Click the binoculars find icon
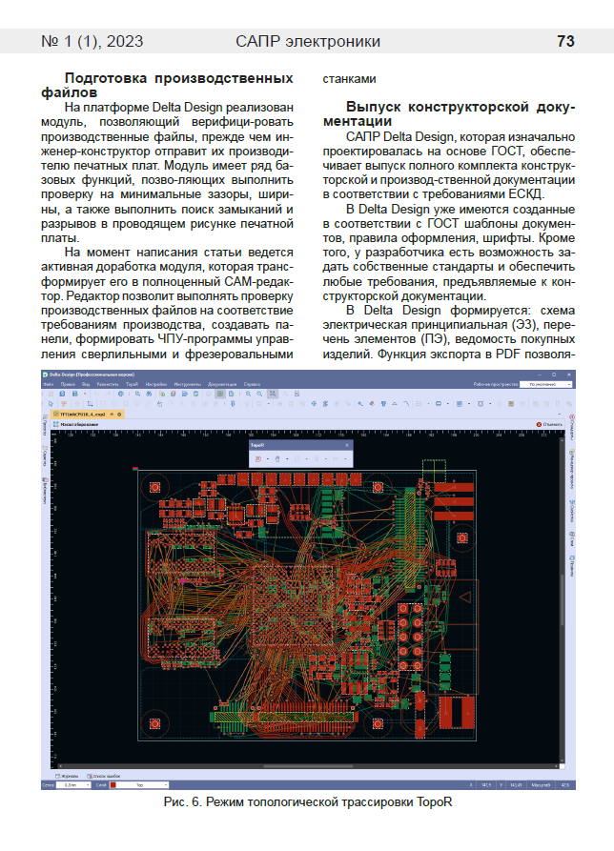Viewport: 614px width, 851px height. (149, 394)
